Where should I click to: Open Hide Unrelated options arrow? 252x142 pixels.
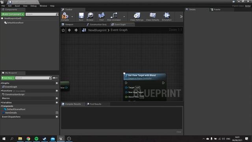click(124, 17)
